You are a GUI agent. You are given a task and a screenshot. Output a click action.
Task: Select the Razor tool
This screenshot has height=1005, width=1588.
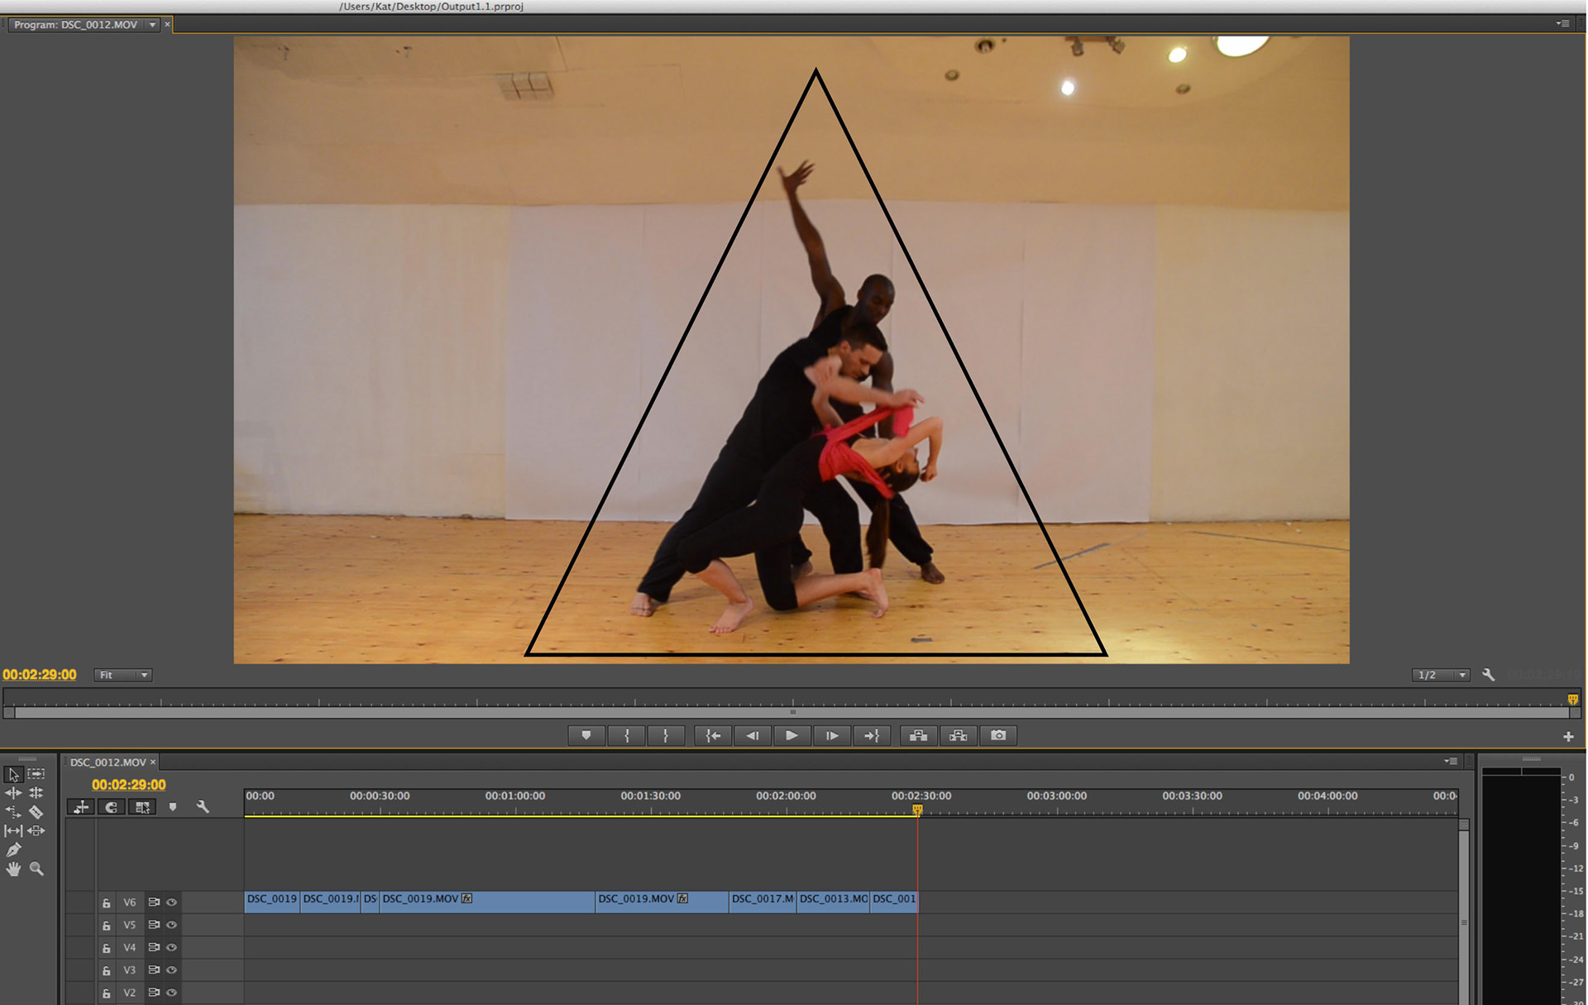point(36,812)
